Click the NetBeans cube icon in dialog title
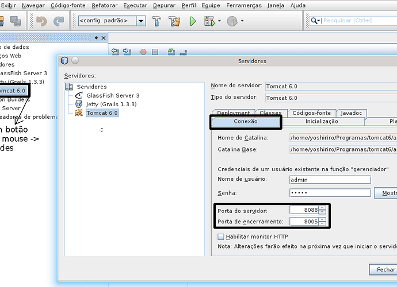 (x=64, y=61)
